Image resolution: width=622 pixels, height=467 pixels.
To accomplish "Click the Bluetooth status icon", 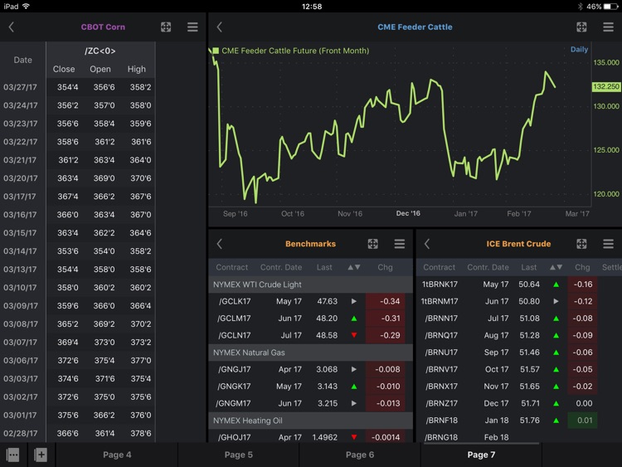I will [x=580, y=7].
